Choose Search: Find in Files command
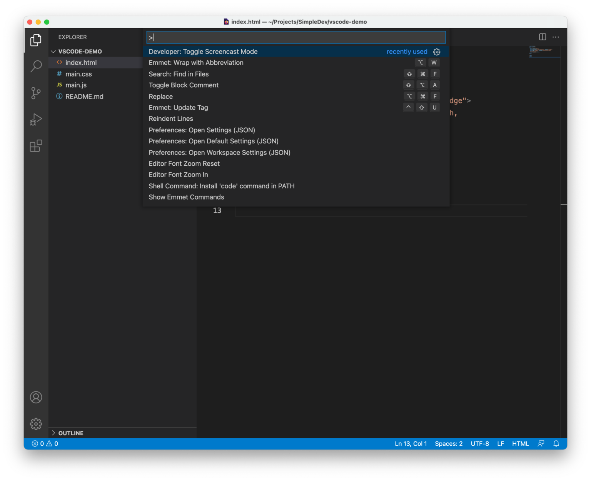This screenshot has height=481, width=591. click(x=296, y=74)
